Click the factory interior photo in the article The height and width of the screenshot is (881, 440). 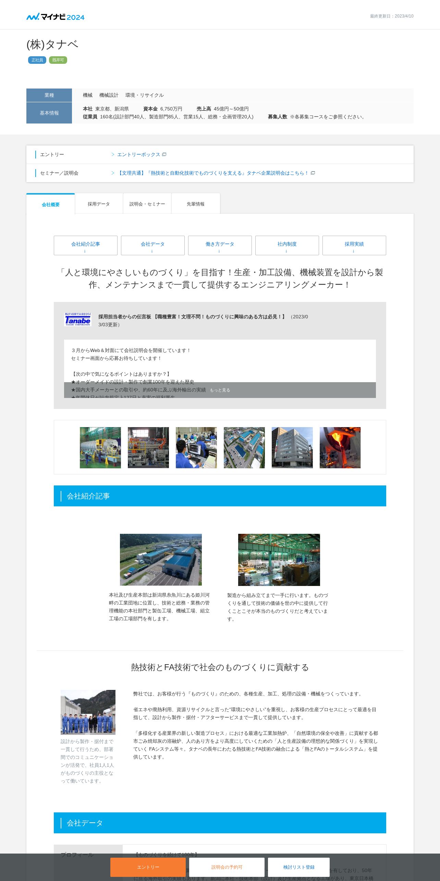click(x=279, y=560)
